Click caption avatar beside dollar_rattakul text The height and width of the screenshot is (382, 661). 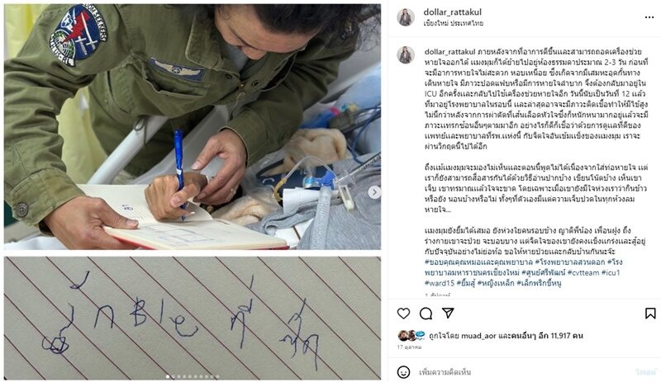[x=405, y=55]
